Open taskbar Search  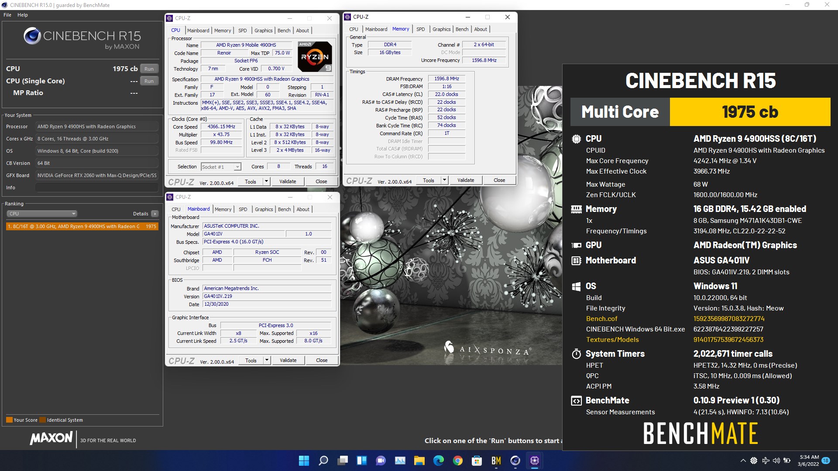323,461
